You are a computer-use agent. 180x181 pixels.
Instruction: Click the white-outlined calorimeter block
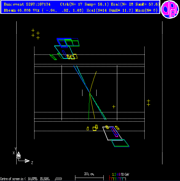coord(112,134)
